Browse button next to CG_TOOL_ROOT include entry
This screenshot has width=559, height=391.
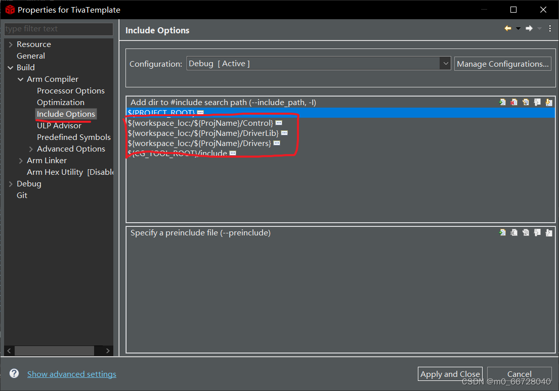(233, 153)
